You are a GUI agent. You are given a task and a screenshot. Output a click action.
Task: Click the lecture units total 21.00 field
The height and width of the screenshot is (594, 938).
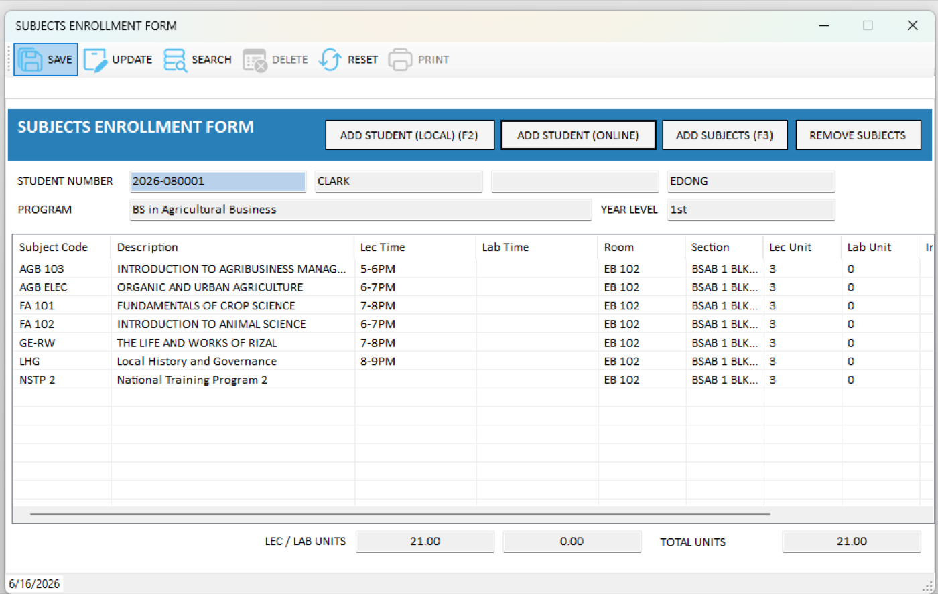coord(425,542)
